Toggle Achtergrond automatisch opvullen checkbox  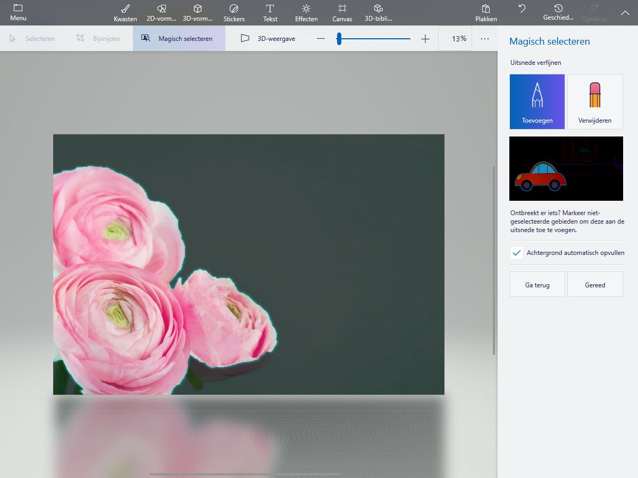tap(516, 253)
